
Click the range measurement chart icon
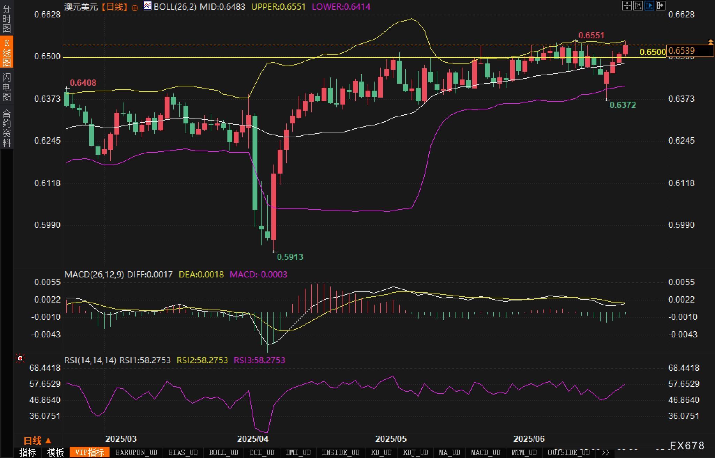point(638,6)
